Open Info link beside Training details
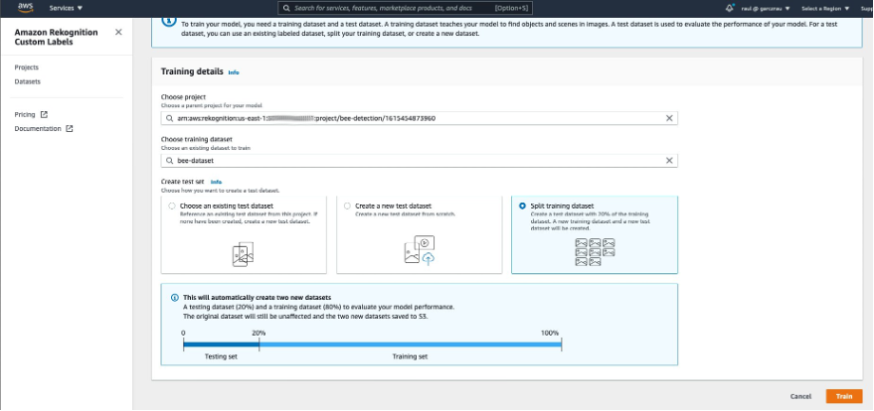The height and width of the screenshot is (411, 874). (x=234, y=72)
